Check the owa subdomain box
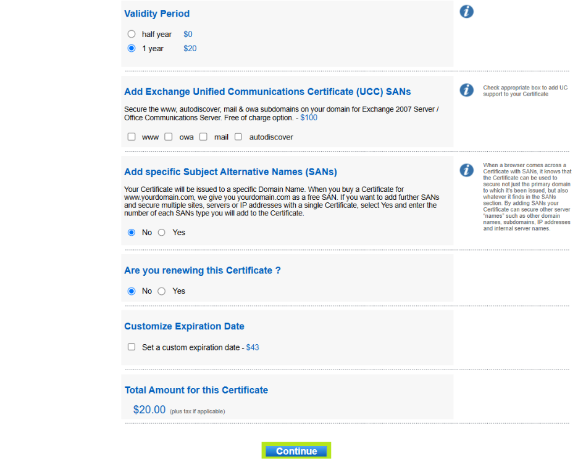Viewport: 578px width, 459px height. 169,137
